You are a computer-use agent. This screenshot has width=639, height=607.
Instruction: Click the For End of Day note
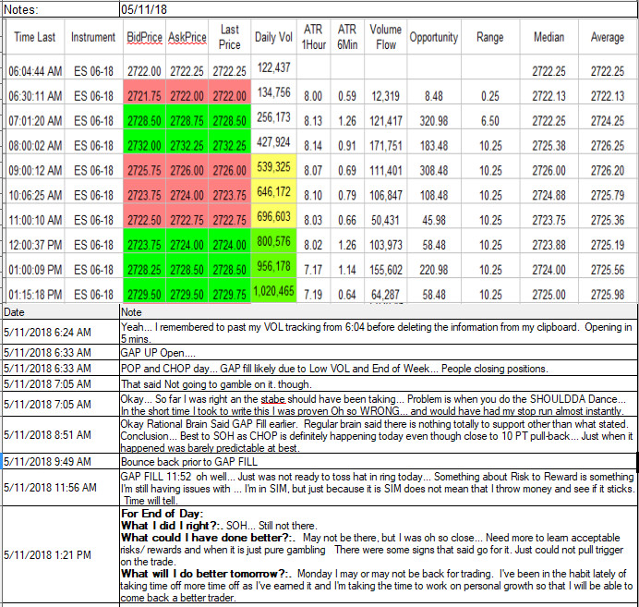point(379,555)
